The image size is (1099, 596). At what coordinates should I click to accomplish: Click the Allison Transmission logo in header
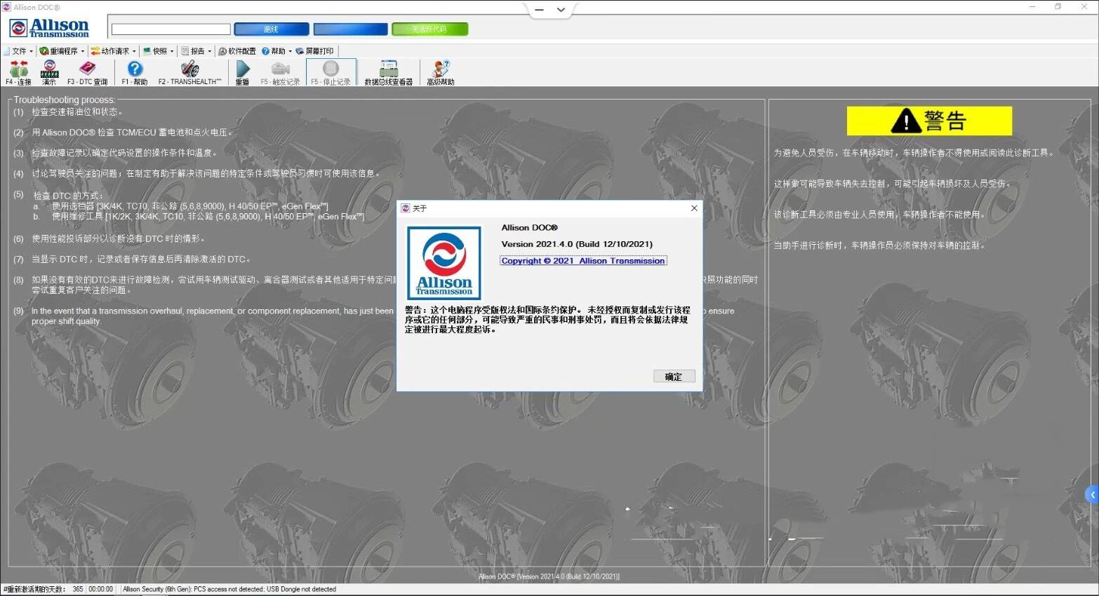pos(49,28)
